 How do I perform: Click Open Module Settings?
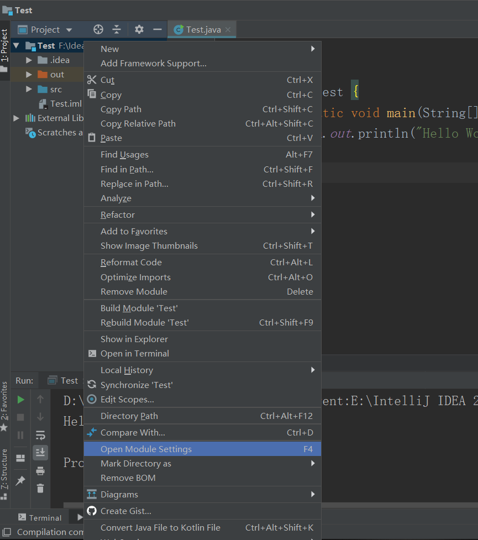(x=202, y=449)
